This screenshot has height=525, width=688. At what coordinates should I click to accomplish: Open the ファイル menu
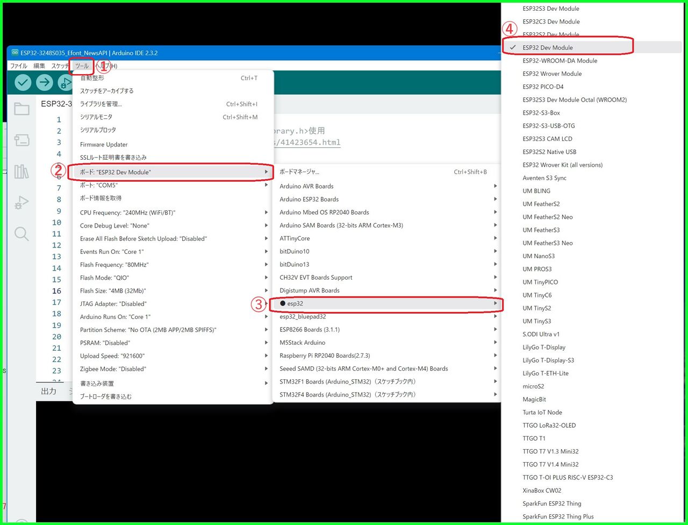(19, 66)
